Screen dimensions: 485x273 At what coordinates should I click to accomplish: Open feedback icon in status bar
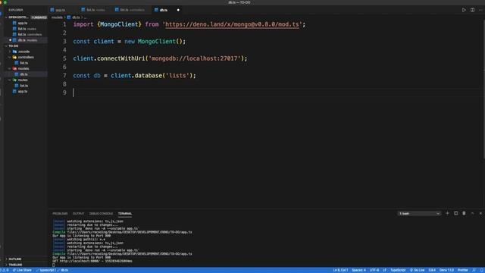tap(474, 270)
